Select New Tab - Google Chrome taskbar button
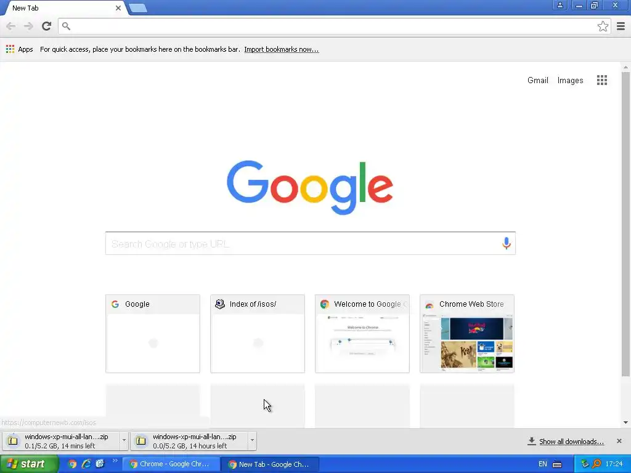The width and height of the screenshot is (631, 473). (x=270, y=464)
